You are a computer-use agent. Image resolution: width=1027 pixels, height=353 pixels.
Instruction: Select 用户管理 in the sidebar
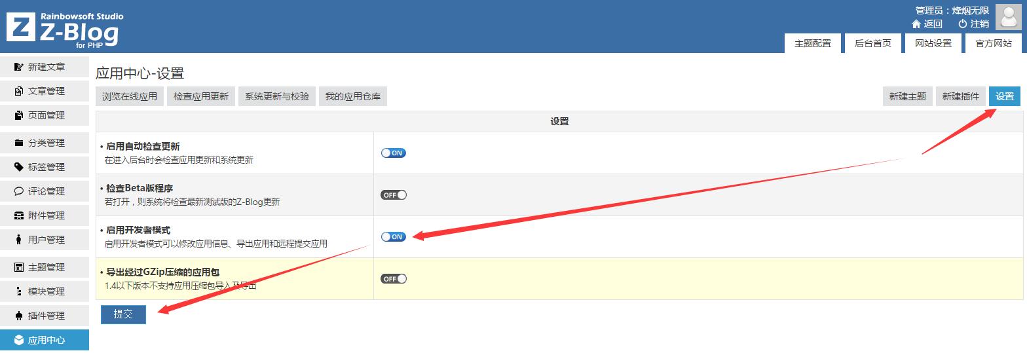[x=45, y=240]
